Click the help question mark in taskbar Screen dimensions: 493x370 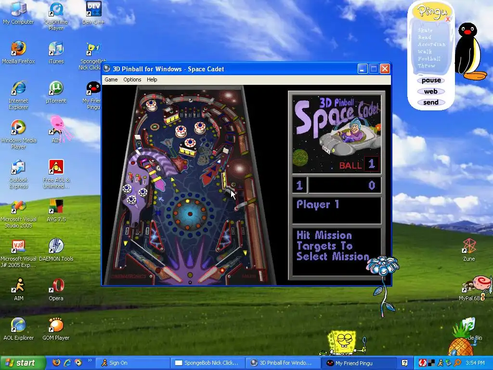click(x=404, y=363)
